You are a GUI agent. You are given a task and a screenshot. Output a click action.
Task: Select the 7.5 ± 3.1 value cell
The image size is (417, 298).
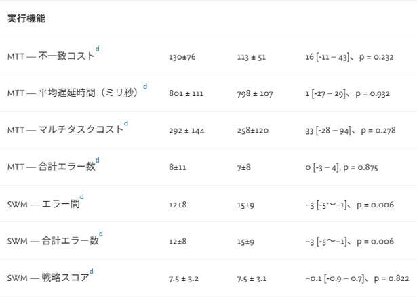(252, 278)
